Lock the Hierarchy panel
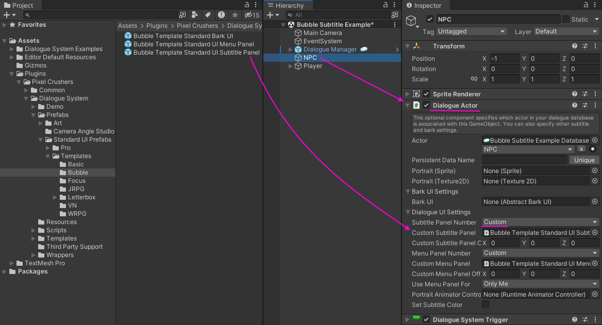602x325 pixels. coord(386,5)
